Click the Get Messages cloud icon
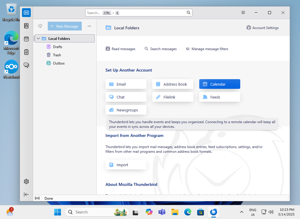300x219 pixels. [x=40, y=26]
